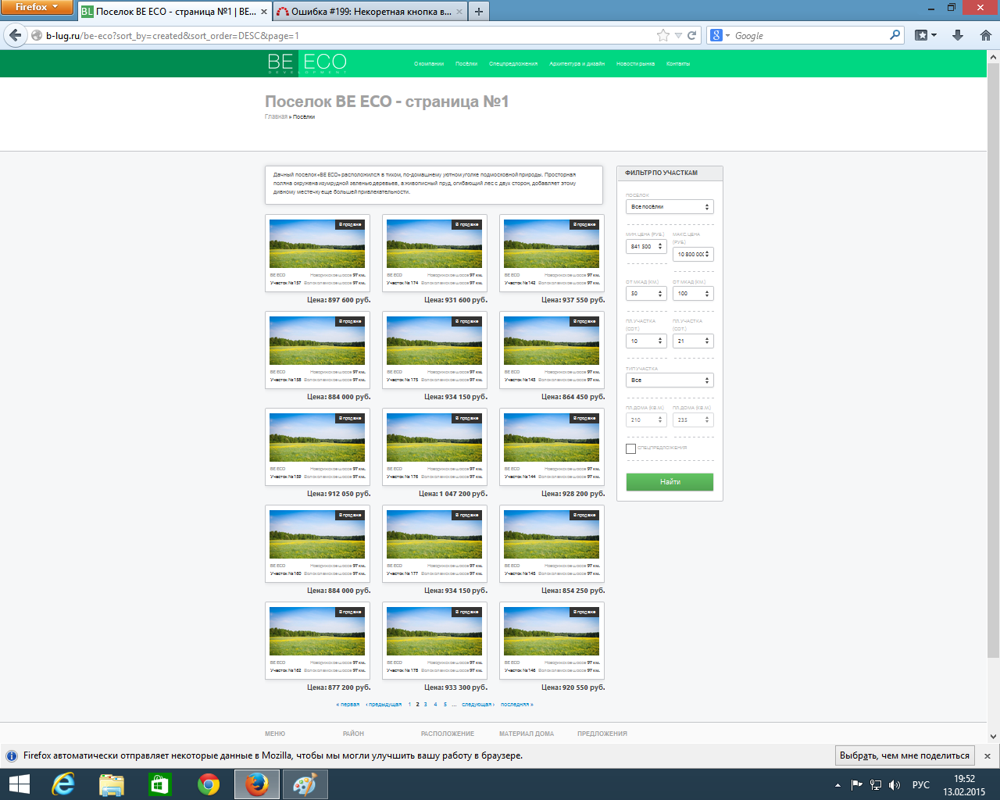Click the browser back arrow button
The width and height of the screenshot is (1000, 800).
(x=15, y=35)
